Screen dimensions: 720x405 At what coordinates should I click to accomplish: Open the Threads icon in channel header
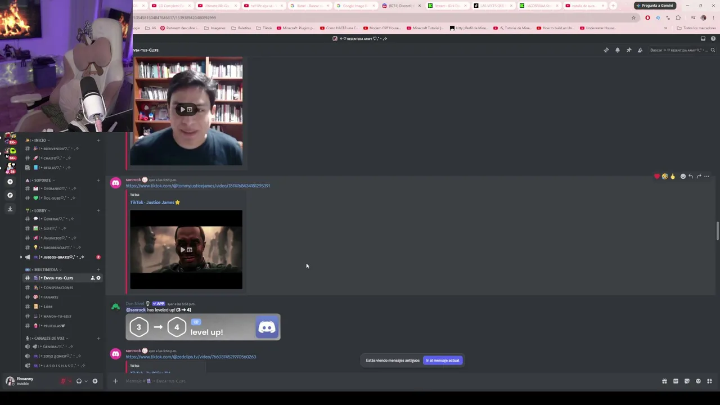(x=606, y=50)
